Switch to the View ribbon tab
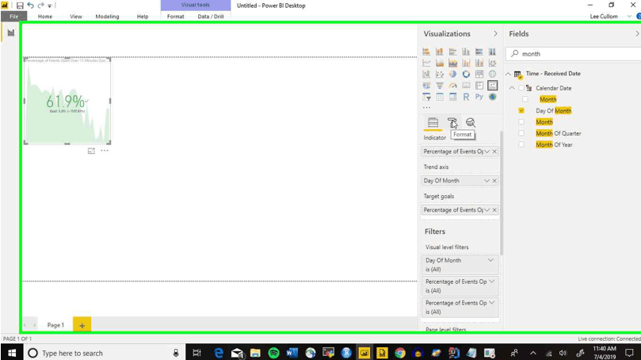Screen dimensions: 641x360 coord(75,17)
